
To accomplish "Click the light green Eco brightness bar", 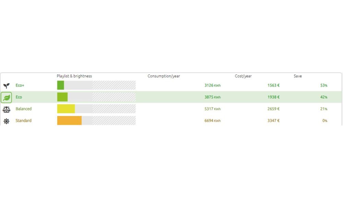I will click(62, 97).
